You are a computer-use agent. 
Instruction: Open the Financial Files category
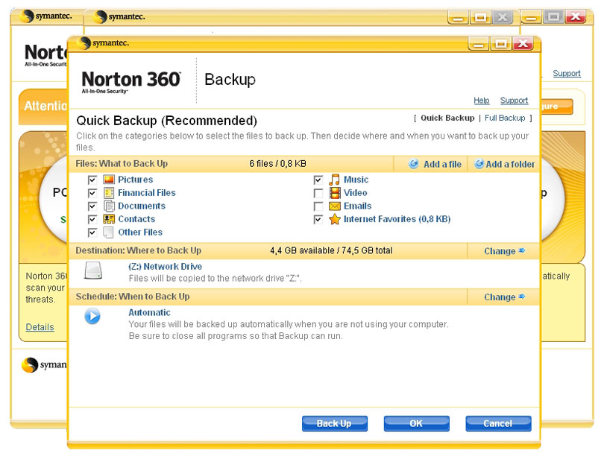(147, 192)
